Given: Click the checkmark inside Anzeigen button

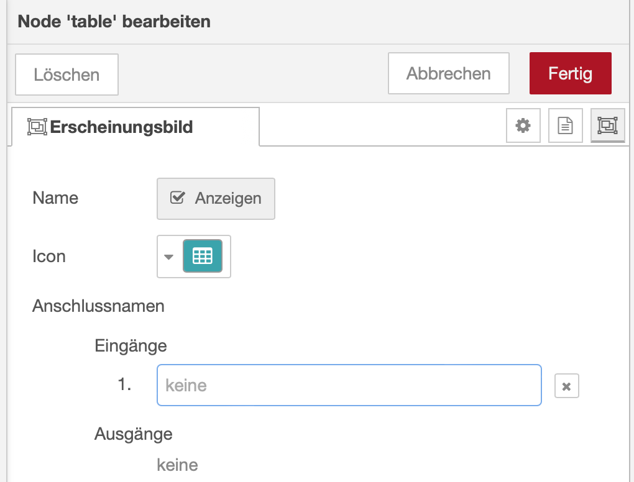Looking at the screenshot, I should (x=178, y=198).
